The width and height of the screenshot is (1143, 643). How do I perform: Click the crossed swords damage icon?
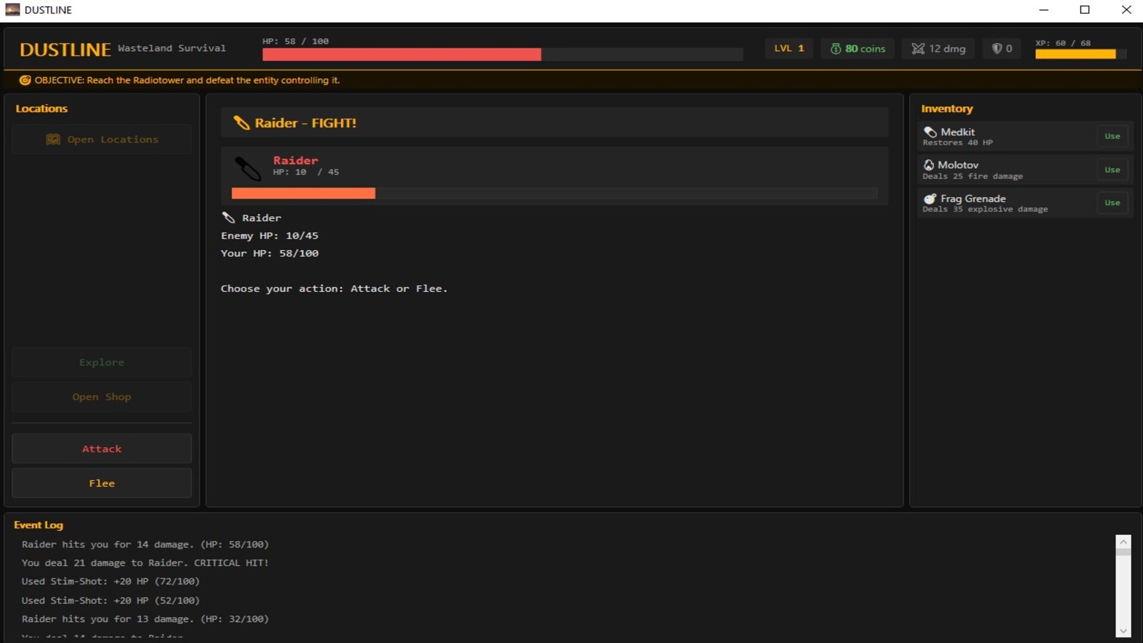[918, 49]
